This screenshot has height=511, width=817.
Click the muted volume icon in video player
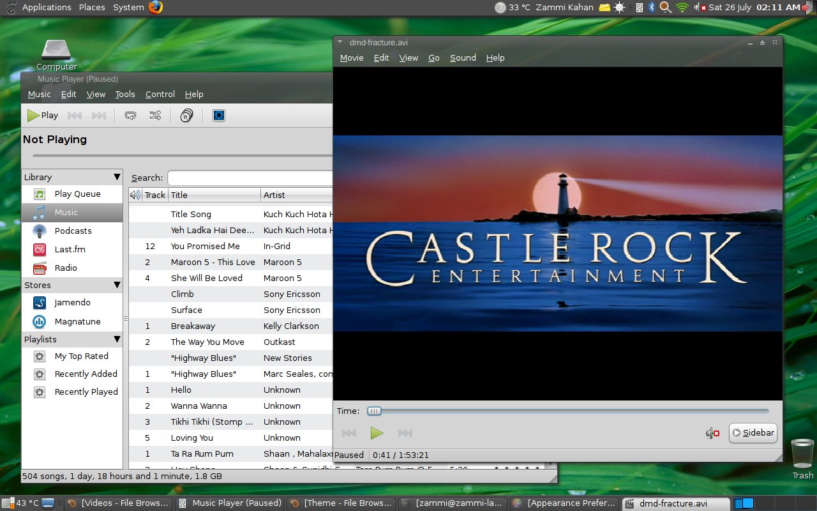point(713,433)
